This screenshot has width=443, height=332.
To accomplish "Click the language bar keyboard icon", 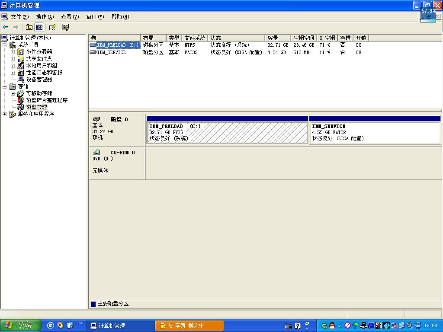I will (x=288, y=326).
